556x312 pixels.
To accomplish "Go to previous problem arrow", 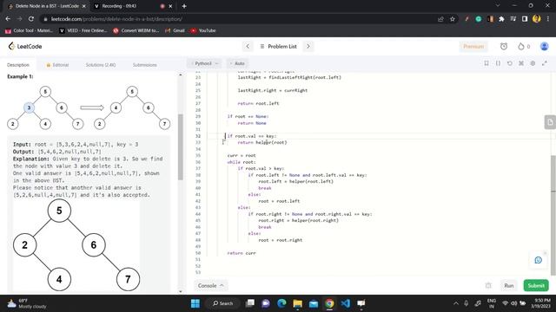I will point(248,46).
